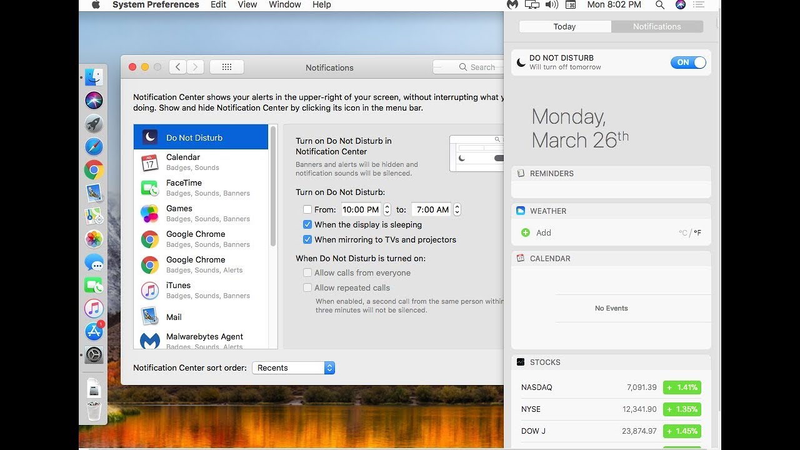Open App Store from the dock
800x450 pixels.
94,331
